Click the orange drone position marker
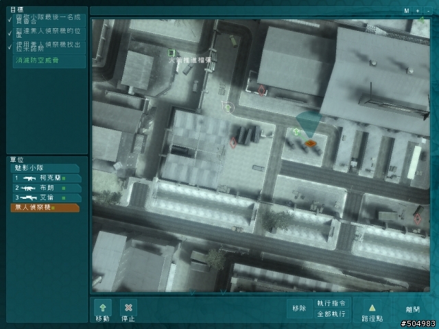This screenshot has height=329, width=439. 310,144
